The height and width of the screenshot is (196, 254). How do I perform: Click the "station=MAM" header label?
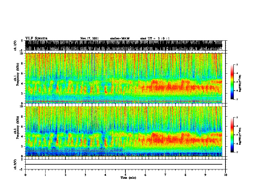pos(120,38)
